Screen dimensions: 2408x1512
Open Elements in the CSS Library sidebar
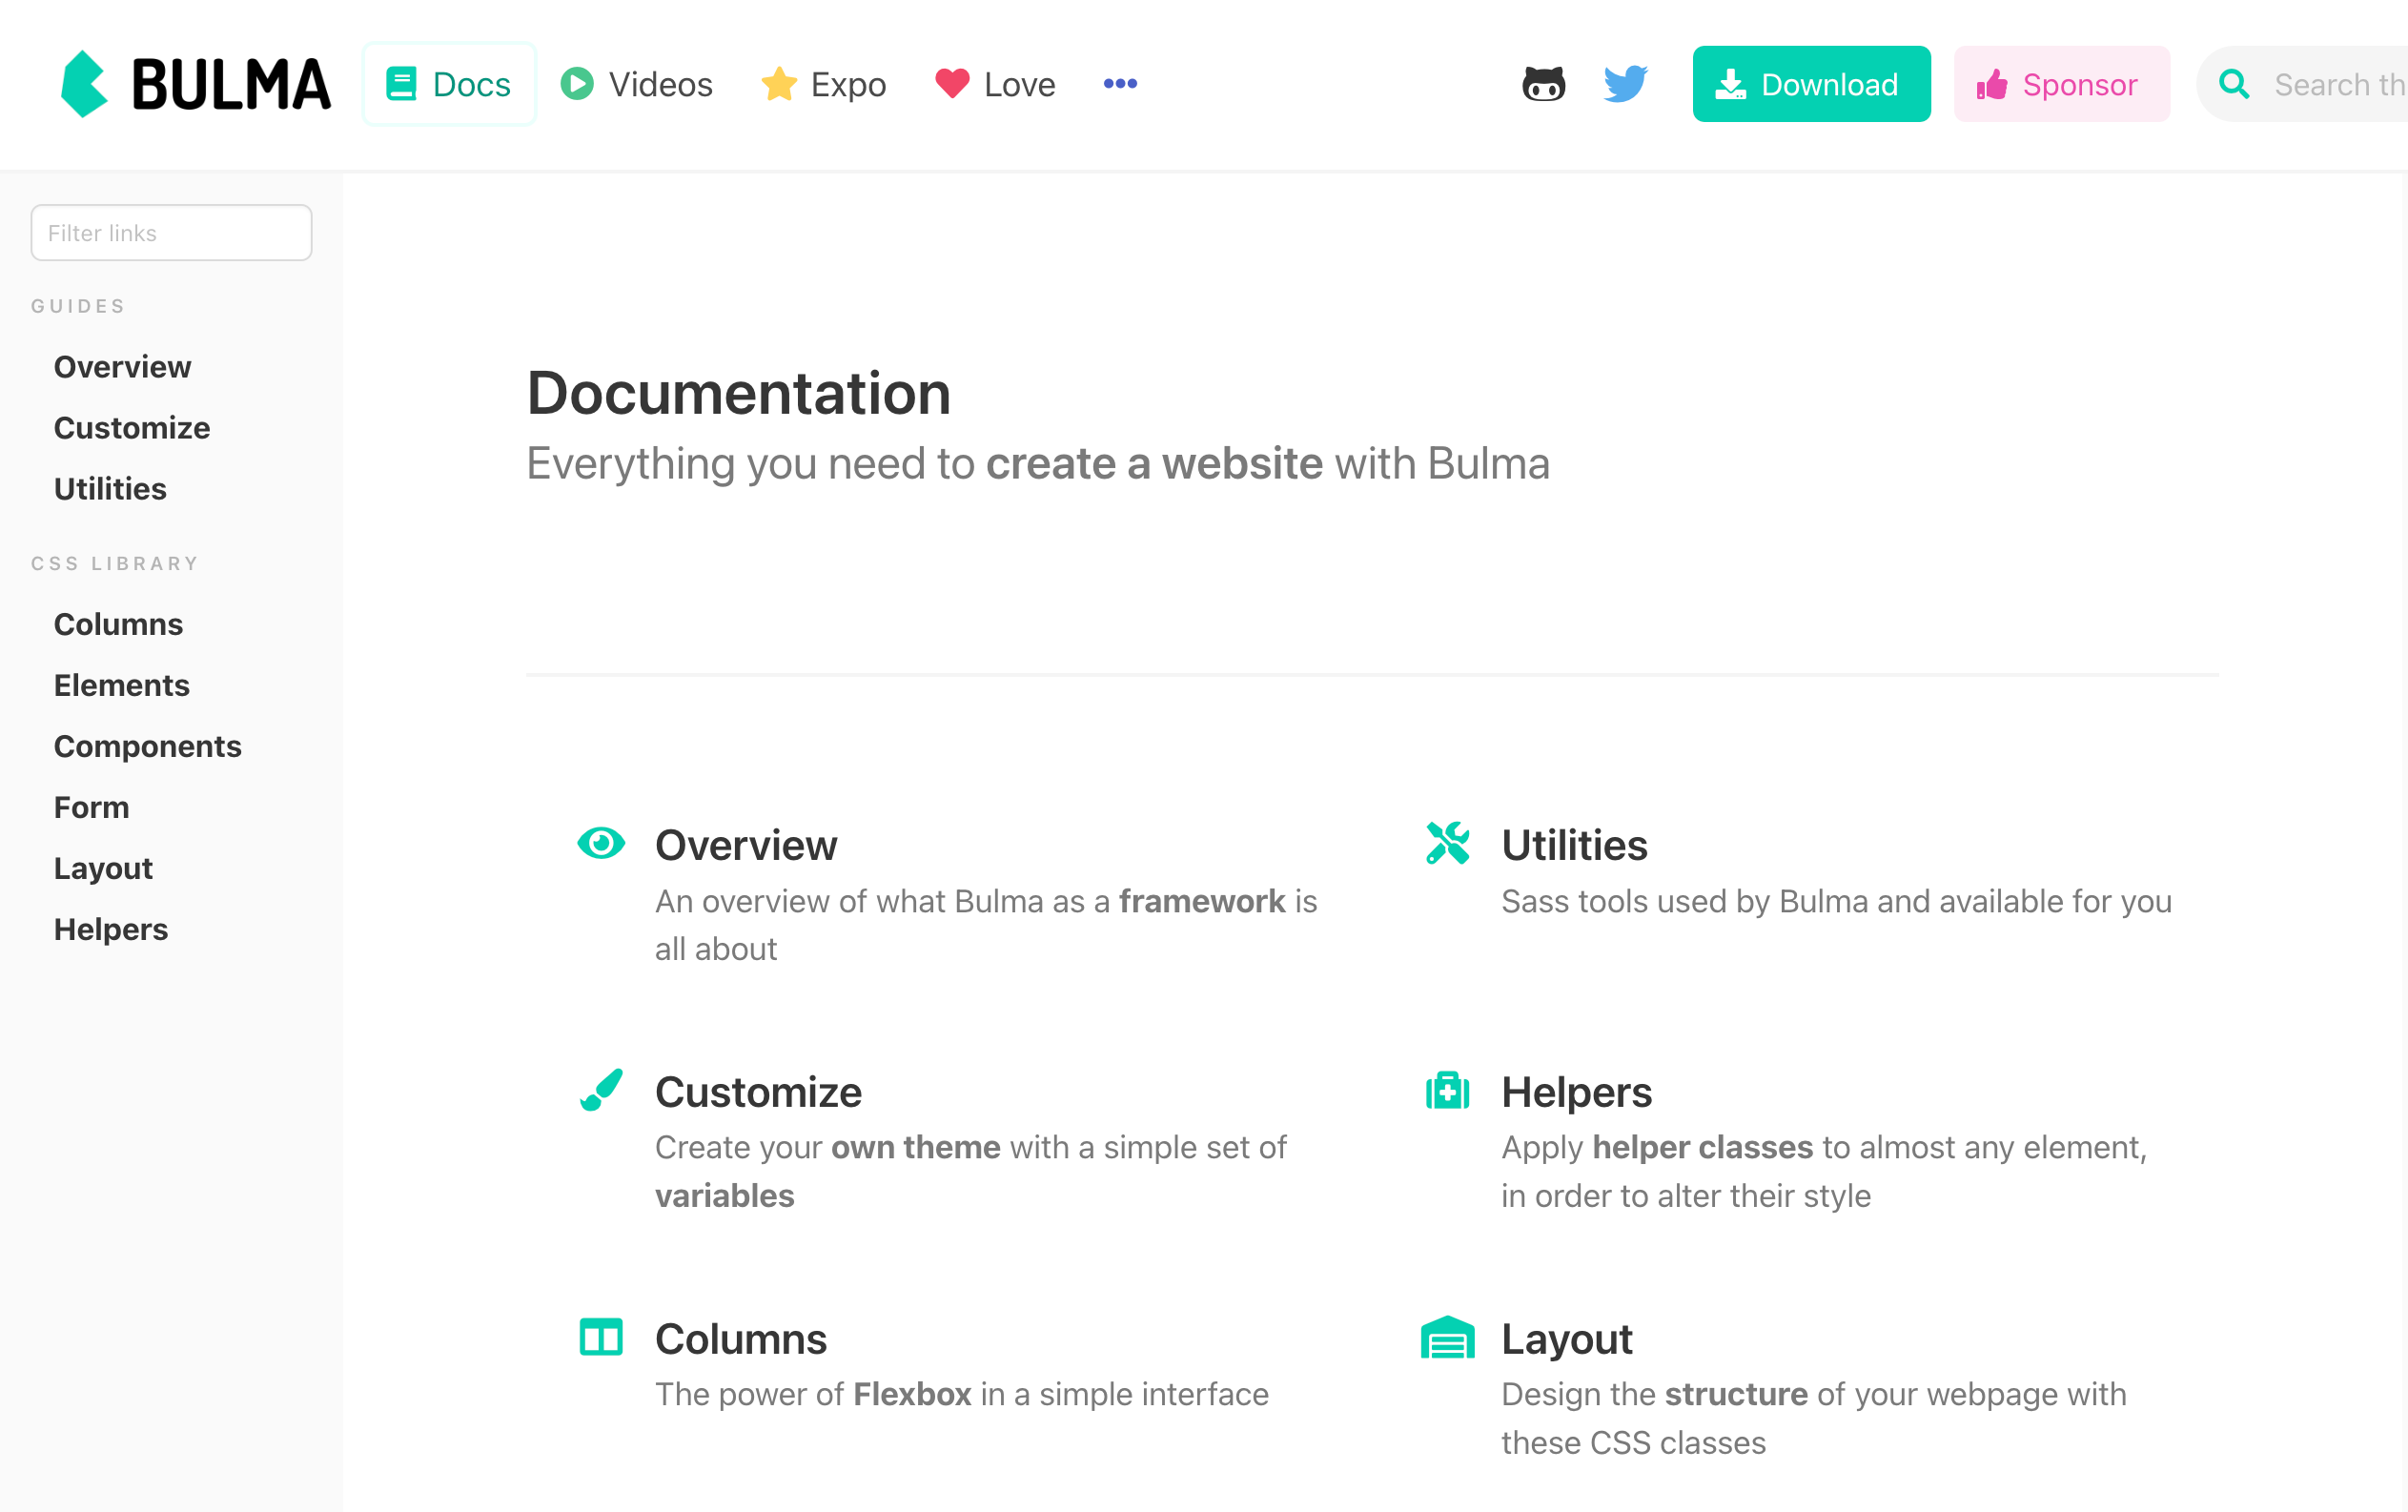click(121, 685)
